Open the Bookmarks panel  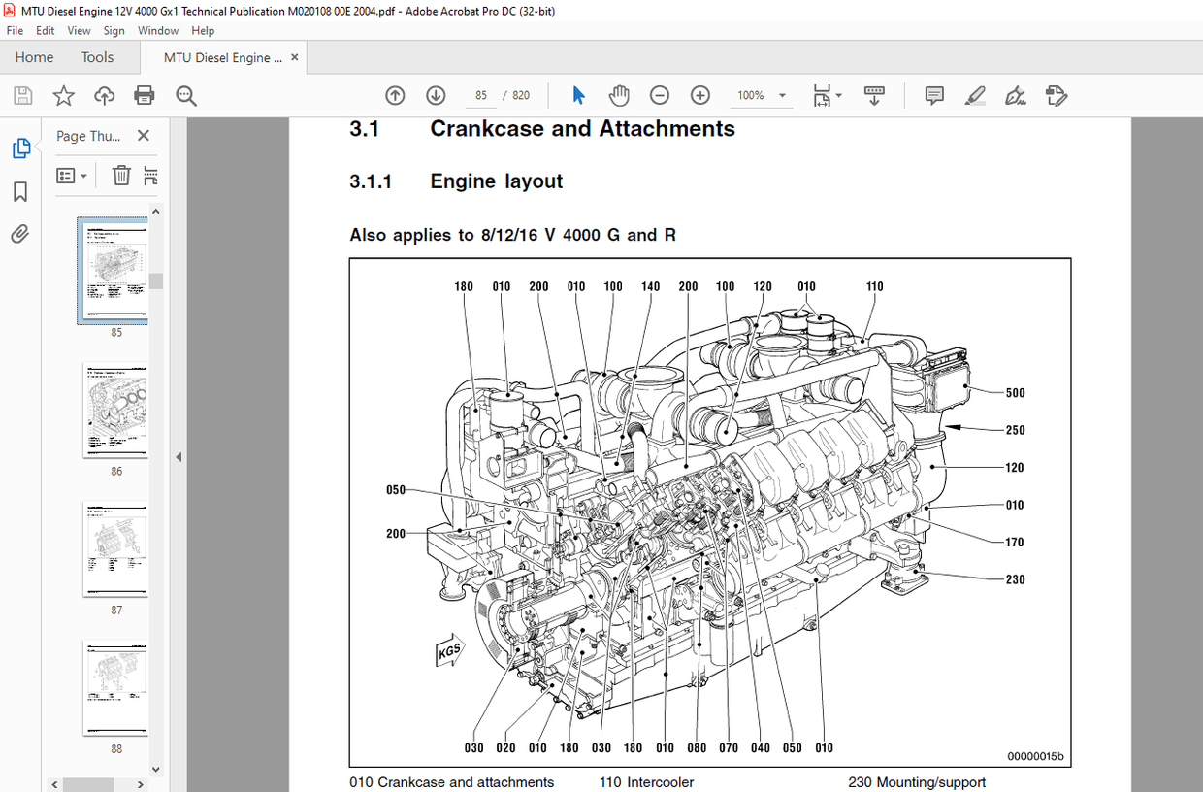pyautogui.click(x=21, y=192)
